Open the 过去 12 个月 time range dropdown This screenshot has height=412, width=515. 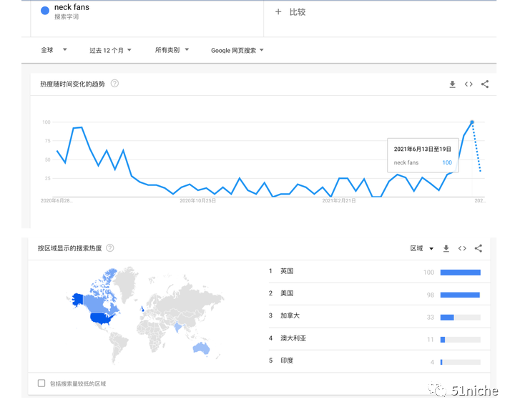pyautogui.click(x=110, y=50)
